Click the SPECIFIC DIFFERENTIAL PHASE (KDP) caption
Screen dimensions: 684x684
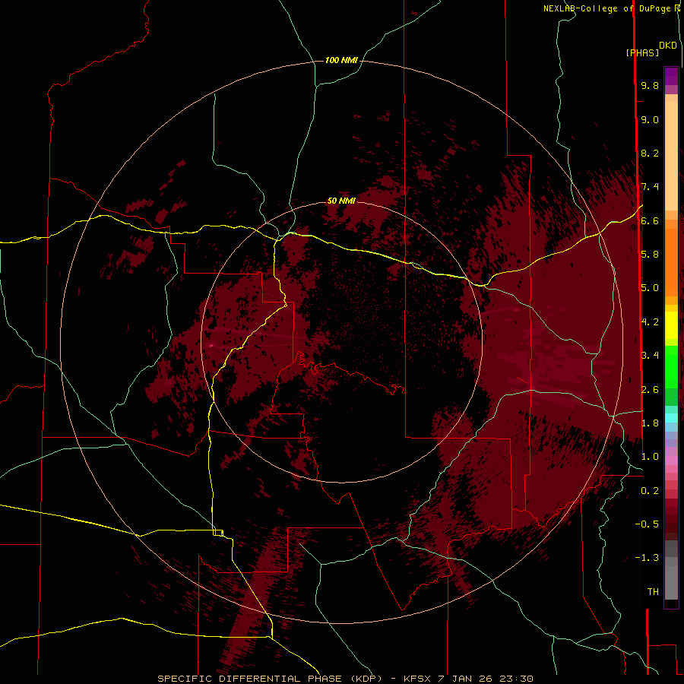point(271,679)
